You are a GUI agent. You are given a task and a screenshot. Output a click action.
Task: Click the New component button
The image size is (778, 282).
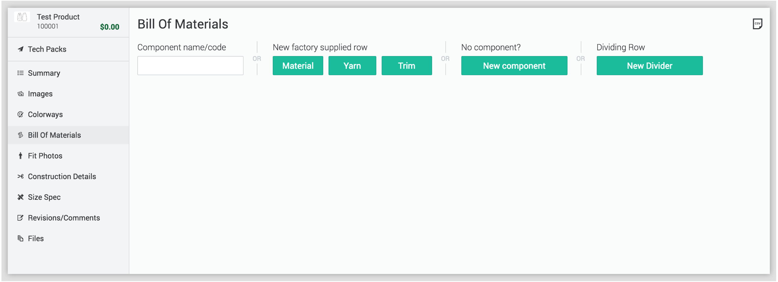point(514,65)
